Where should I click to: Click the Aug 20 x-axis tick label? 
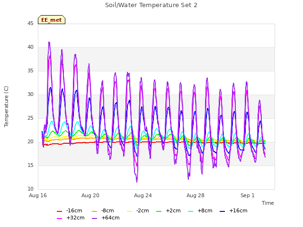tap(90, 195)
